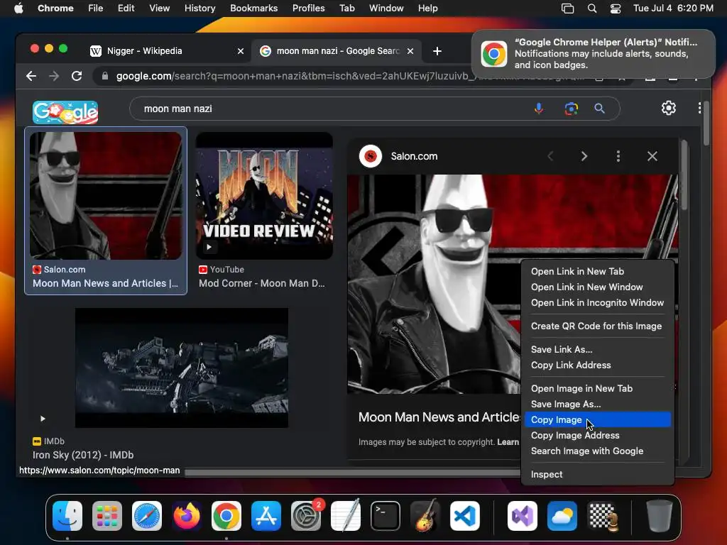Click Spotlight search icon in menu bar
The width and height of the screenshot is (727, 545).
pyautogui.click(x=592, y=9)
